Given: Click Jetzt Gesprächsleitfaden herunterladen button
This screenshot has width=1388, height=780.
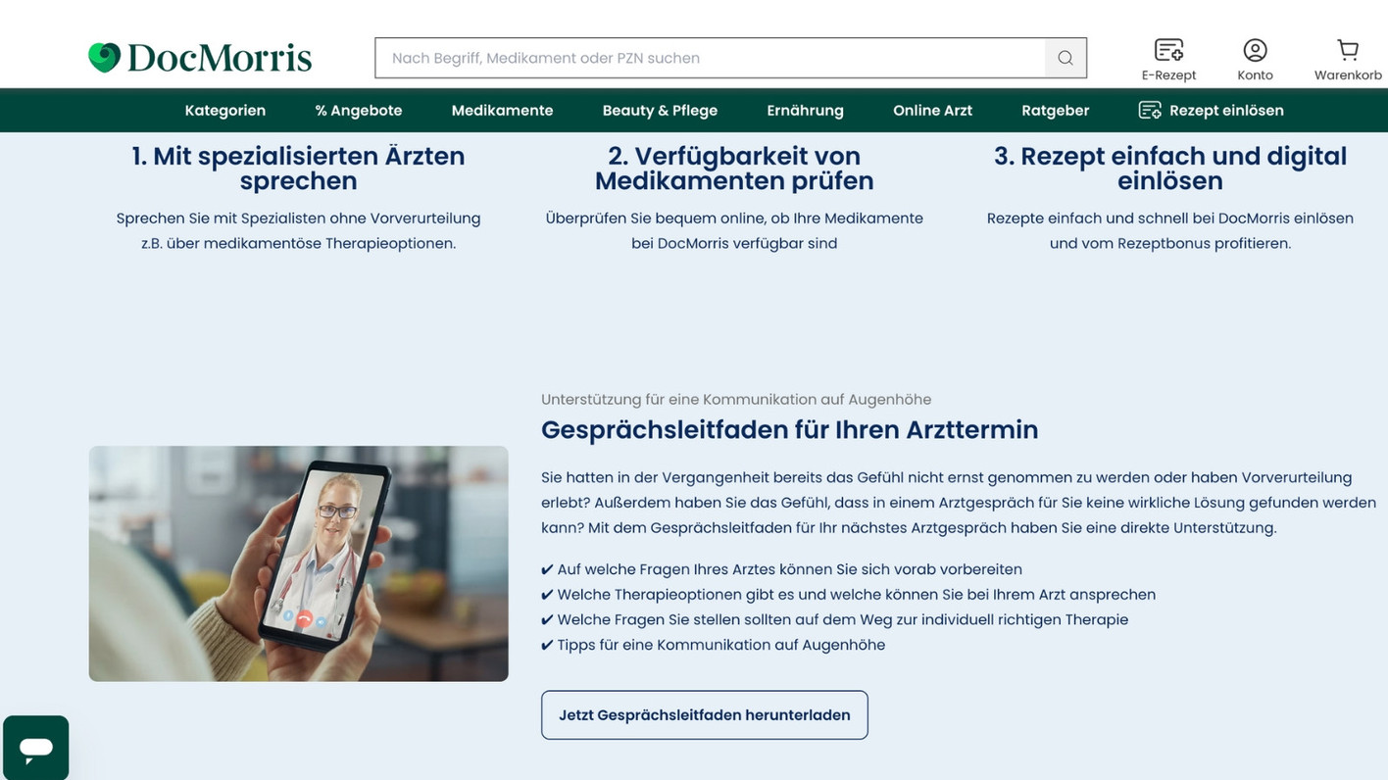Looking at the screenshot, I should pyautogui.click(x=704, y=714).
